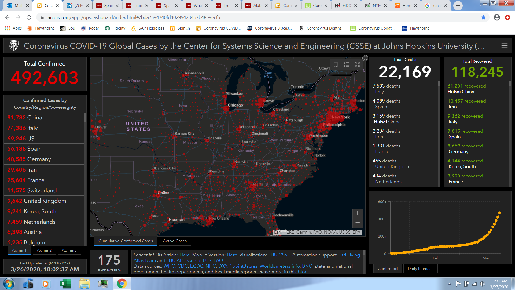The image size is (515, 290).
Task: Open the basemap gallery grid icon
Action: pyautogui.click(x=357, y=65)
